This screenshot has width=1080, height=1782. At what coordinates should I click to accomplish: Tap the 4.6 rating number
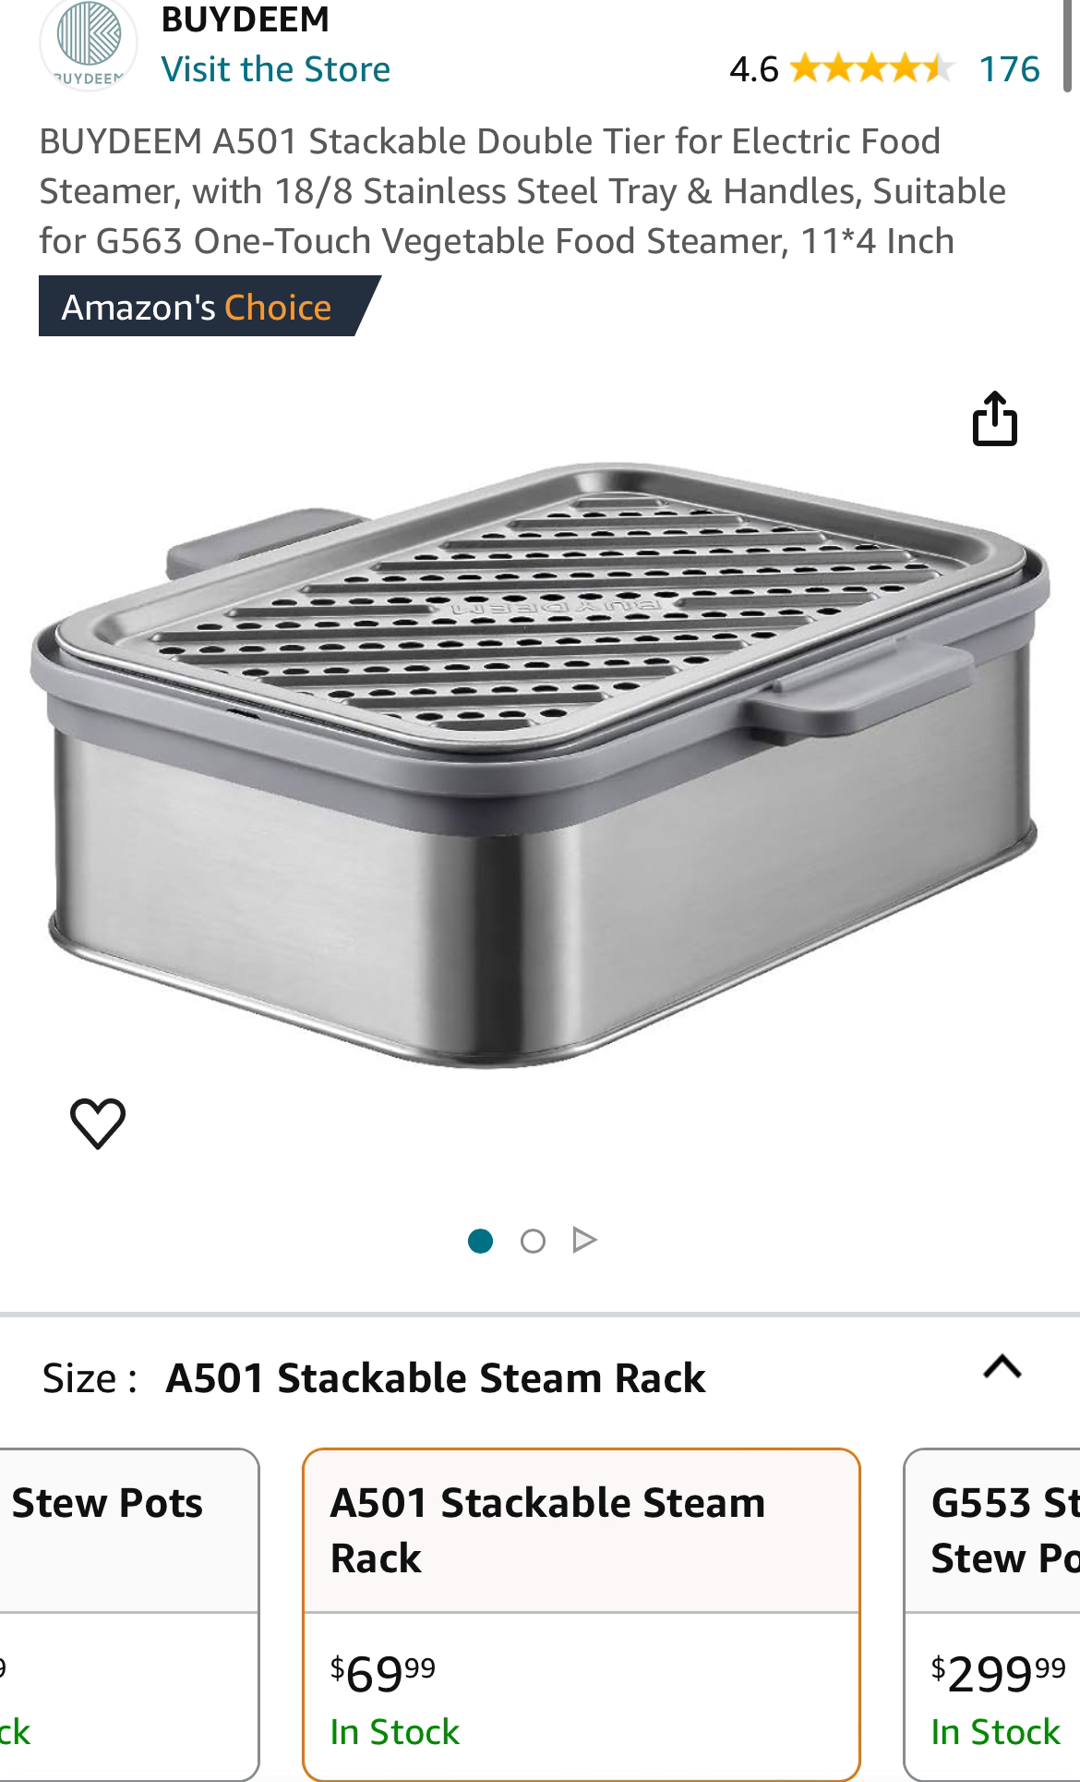(753, 69)
